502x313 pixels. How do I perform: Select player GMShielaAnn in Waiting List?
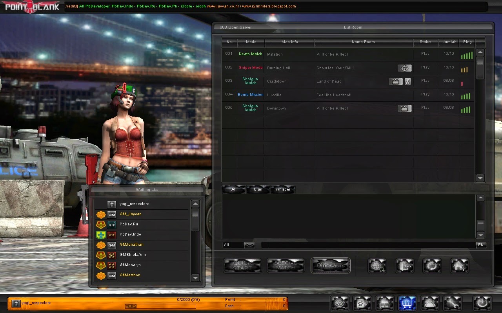pos(142,255)
